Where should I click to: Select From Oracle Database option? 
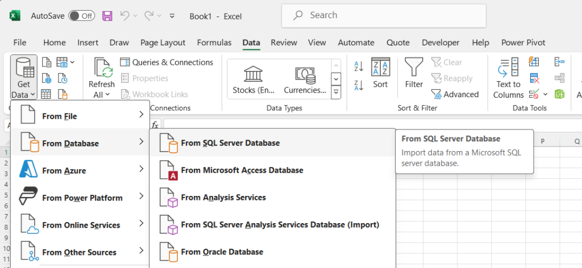pos(222,252)
